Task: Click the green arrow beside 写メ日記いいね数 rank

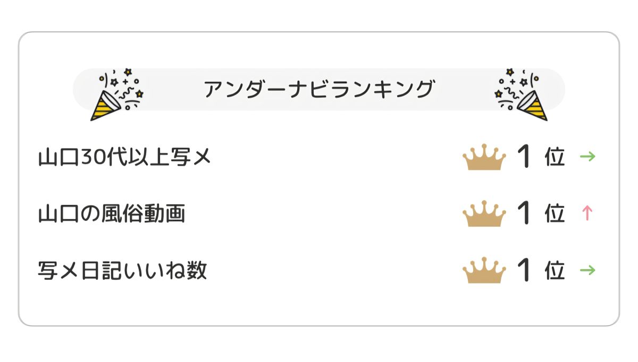Action: point(587,270)
